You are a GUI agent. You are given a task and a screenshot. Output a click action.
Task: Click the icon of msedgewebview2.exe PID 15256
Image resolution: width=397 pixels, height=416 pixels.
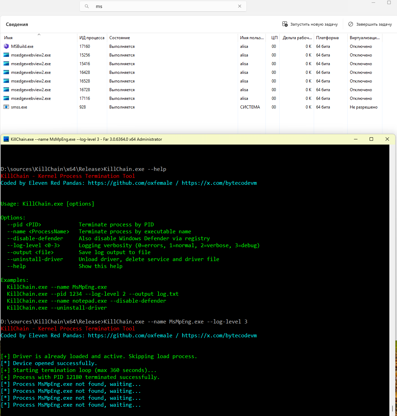coord(6,55)
